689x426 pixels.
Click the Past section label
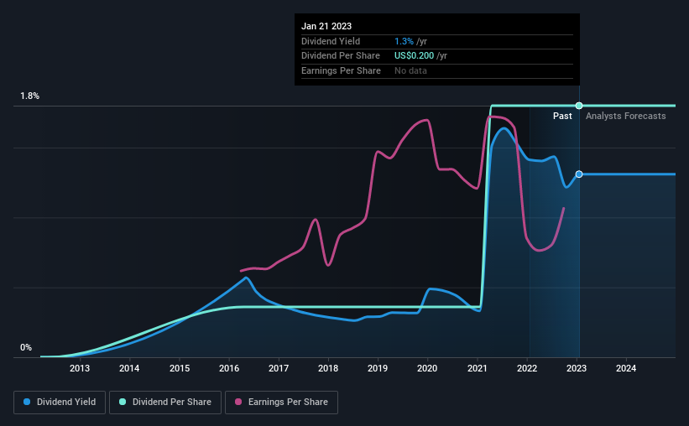[562, 116]
